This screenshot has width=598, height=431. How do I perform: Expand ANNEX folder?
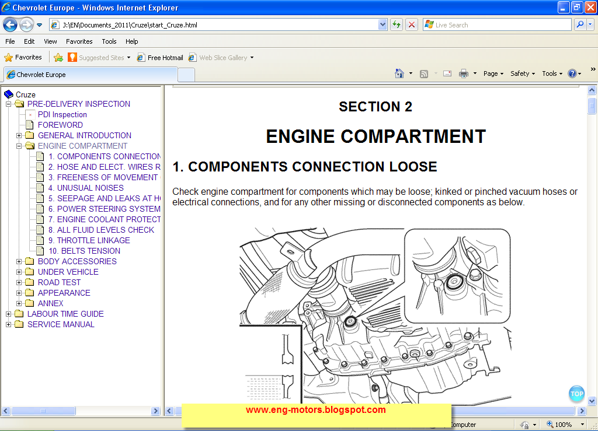19,303
